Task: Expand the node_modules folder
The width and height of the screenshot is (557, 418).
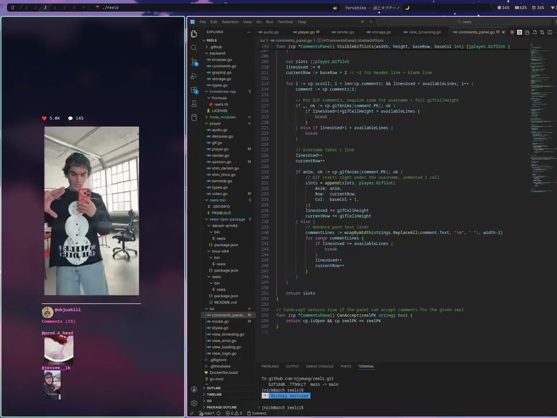Action: pyautogui.click(x=223, y=117)
